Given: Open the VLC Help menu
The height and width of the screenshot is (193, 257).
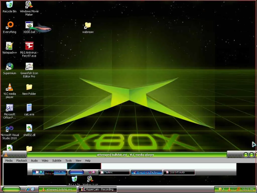Looking at the screenshot, I should pyautogui.click(x=88, y=161).
